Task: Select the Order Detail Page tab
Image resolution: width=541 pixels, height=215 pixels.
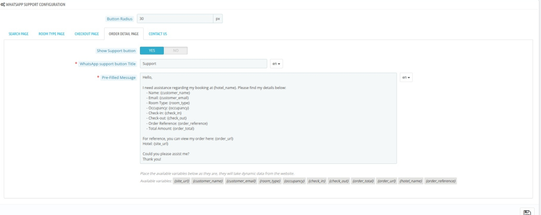Action: pos(124,34)
